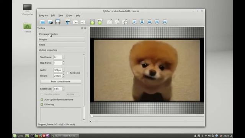
Task: Insert an image object with green plus icon
Action: (92, 22)
